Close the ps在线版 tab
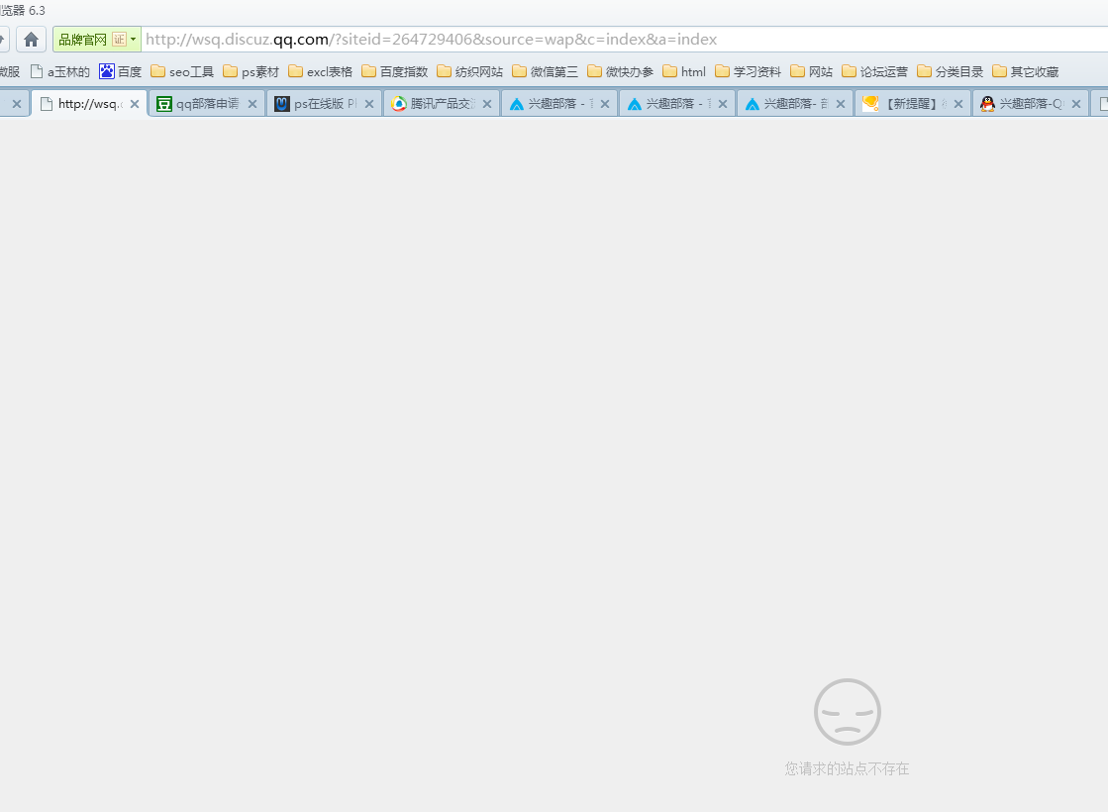The height and width of the screenshot is (812, 1108). click(369, 104)
